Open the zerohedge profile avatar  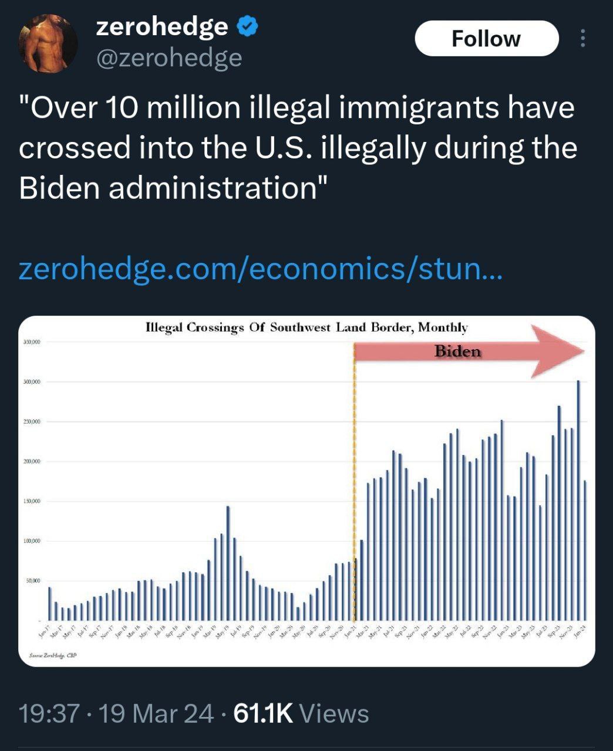pyautogui.click(x=48, y=43)
